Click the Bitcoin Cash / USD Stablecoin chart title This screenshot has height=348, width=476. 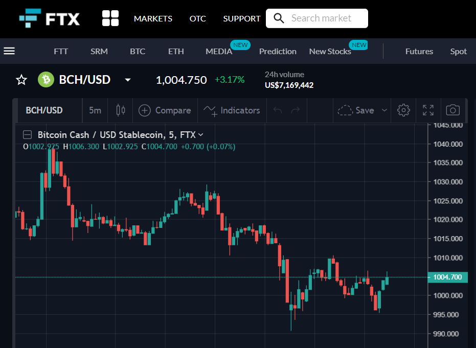pos(117,135)
